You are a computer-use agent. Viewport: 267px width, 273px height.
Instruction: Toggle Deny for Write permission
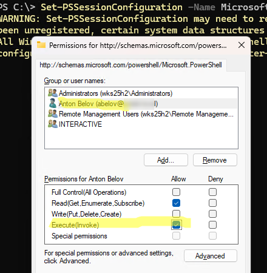[x=212, y=214]
